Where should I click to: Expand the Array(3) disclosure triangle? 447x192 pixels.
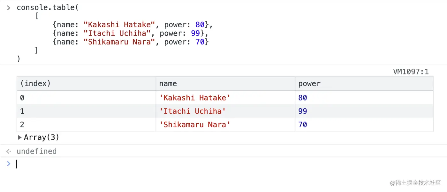click(x=20, y=138)
